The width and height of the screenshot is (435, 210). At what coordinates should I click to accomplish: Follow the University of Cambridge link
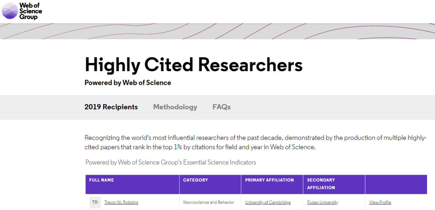(268, 202)
